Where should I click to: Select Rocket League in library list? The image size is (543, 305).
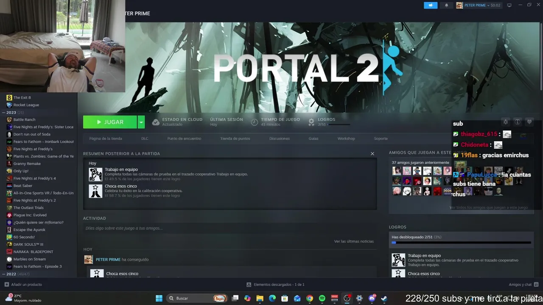pos(26,105)
